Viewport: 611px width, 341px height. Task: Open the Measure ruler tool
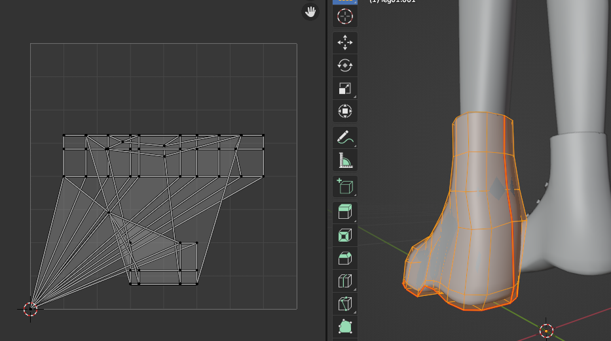pyautogui.click(x=345, y=160)
